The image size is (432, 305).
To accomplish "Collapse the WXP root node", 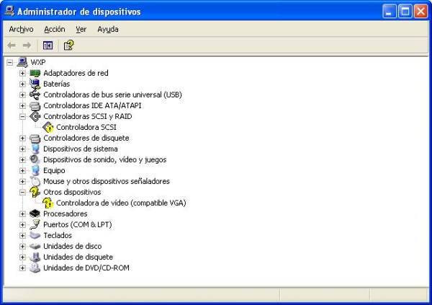I will (9, 63).
